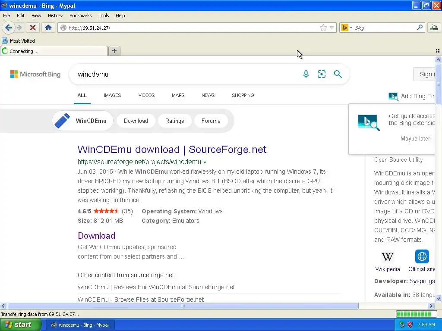The image size is (442, 331).
Task: Switch to the IMAGES results tab
Action: 112,95
